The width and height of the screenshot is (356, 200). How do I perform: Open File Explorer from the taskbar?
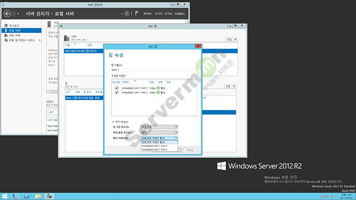(x=38, y=196)
